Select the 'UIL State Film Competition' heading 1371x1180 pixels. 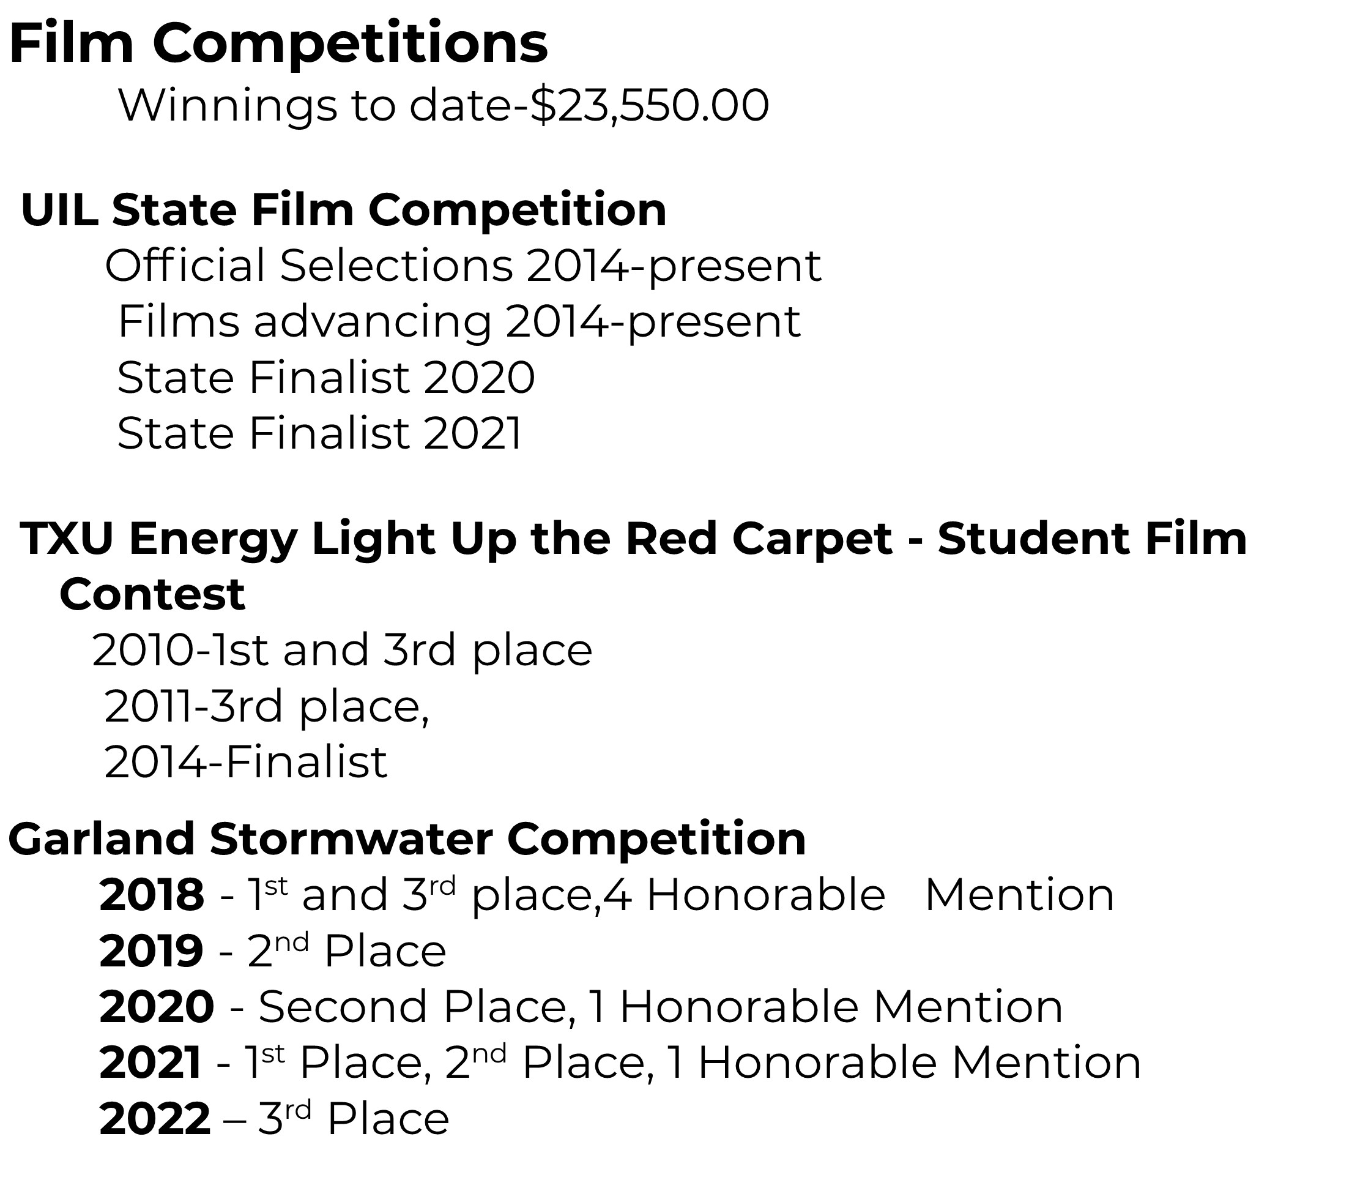click(343, 210)
